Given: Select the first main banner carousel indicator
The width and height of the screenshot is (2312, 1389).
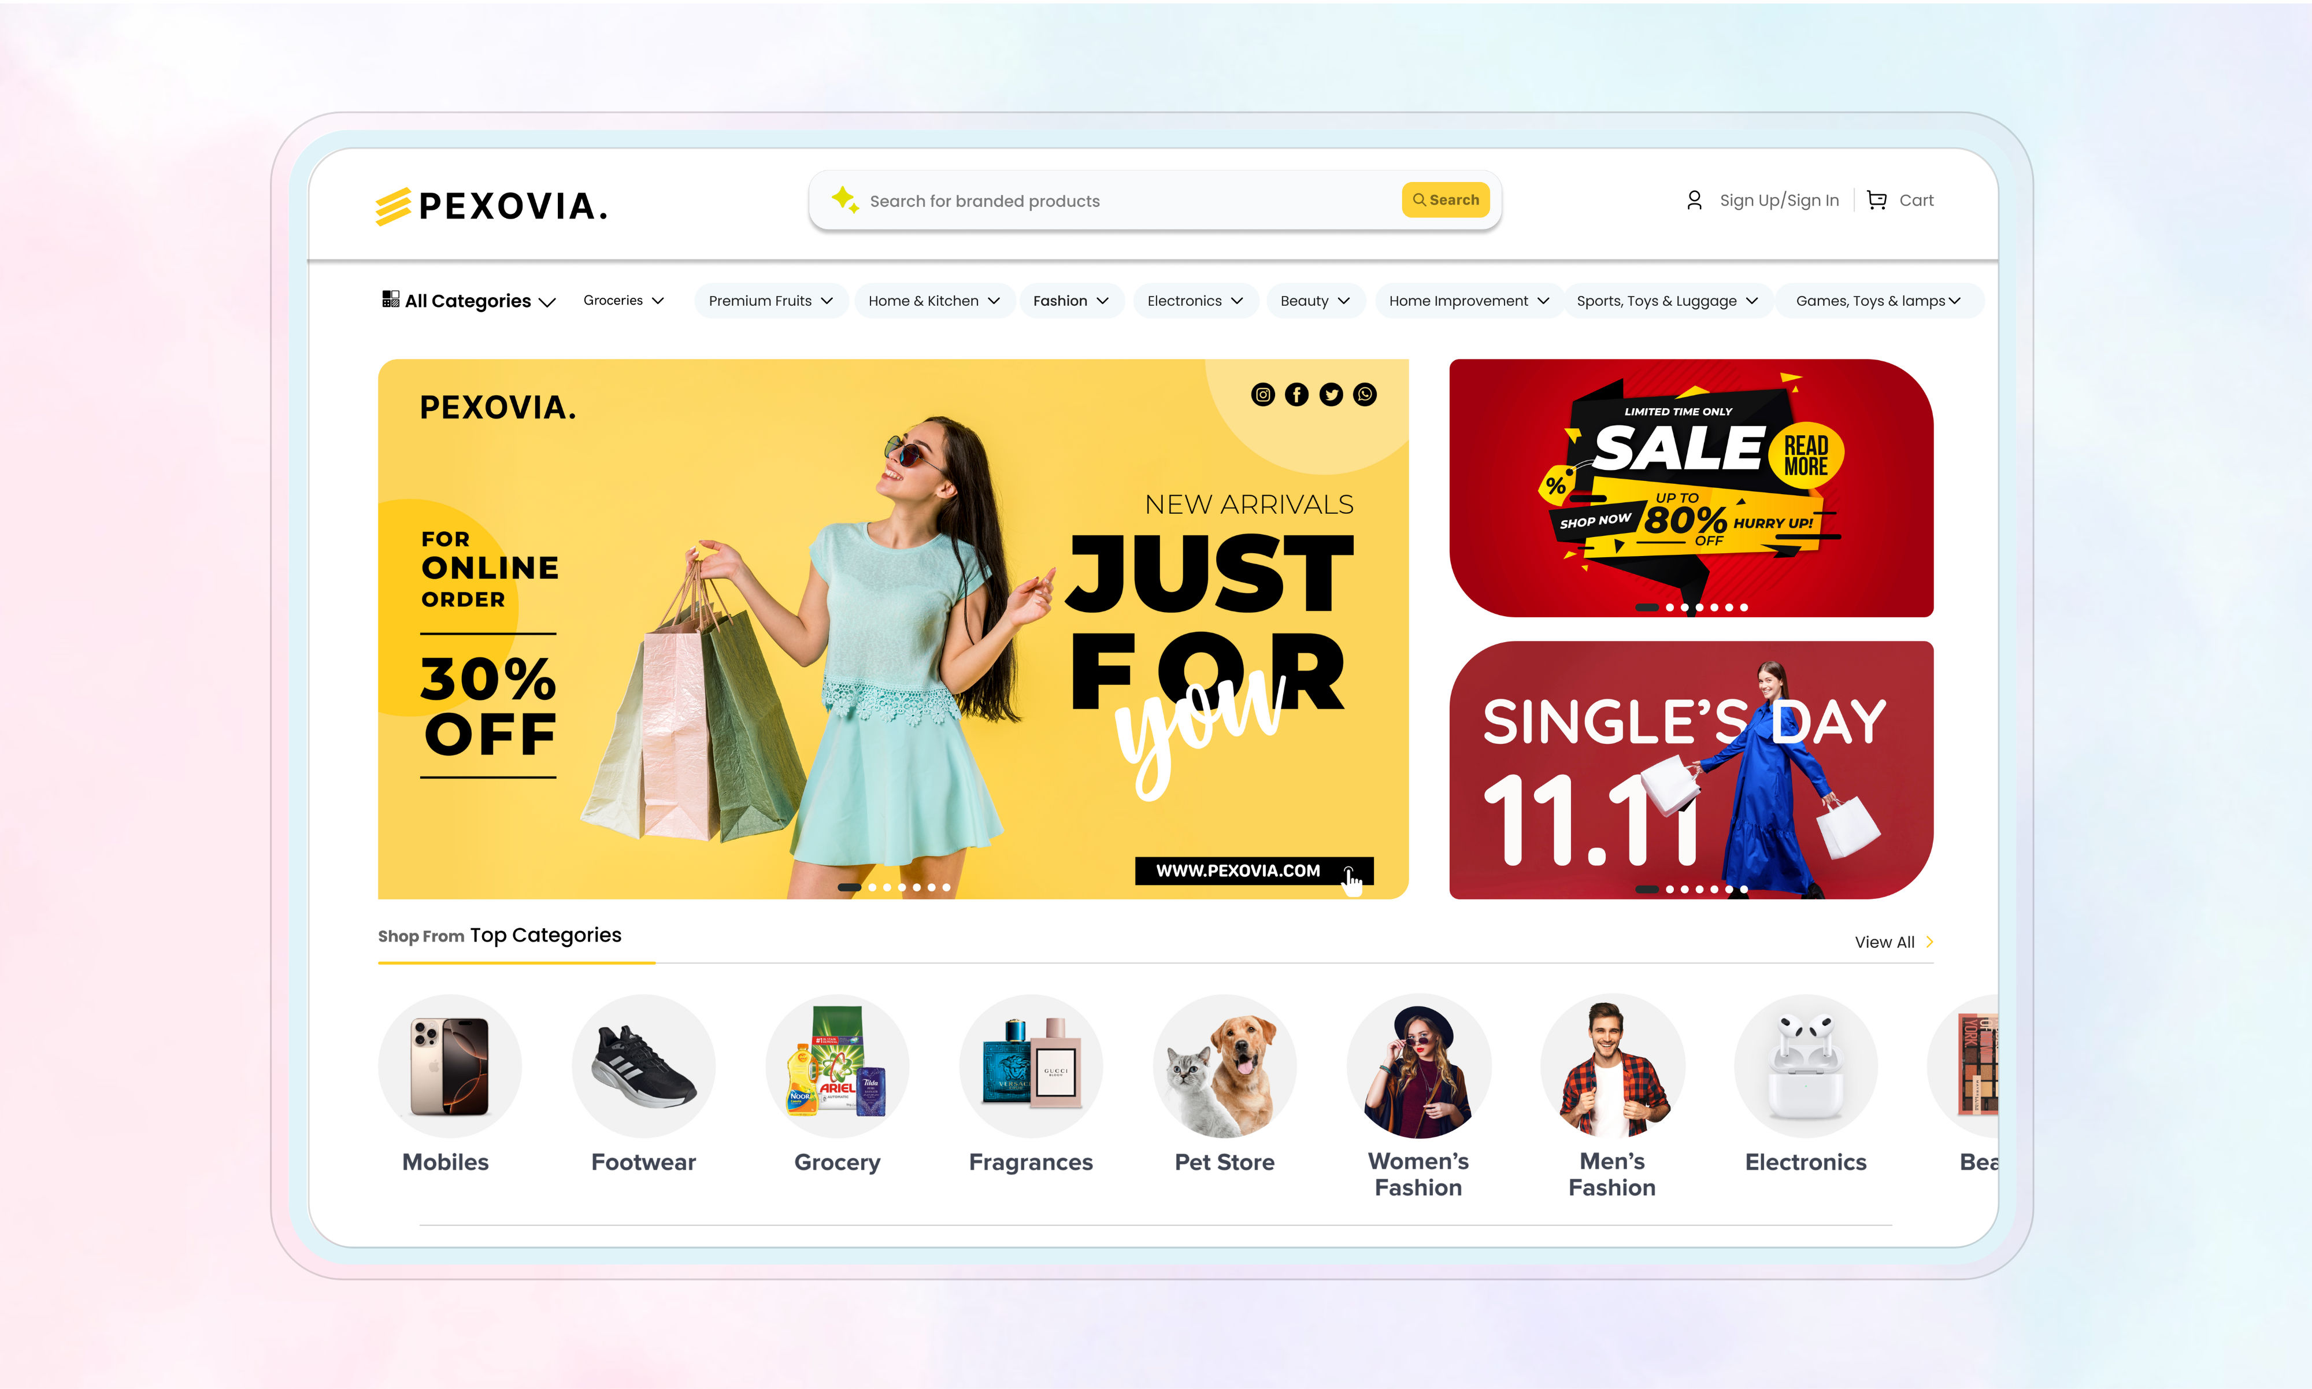Looking at the screenshot, I should coord(850,887).
